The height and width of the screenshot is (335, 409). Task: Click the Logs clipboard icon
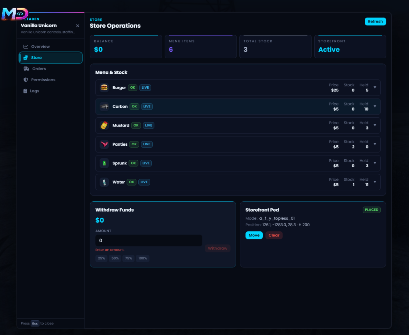[x=25, y=91]
